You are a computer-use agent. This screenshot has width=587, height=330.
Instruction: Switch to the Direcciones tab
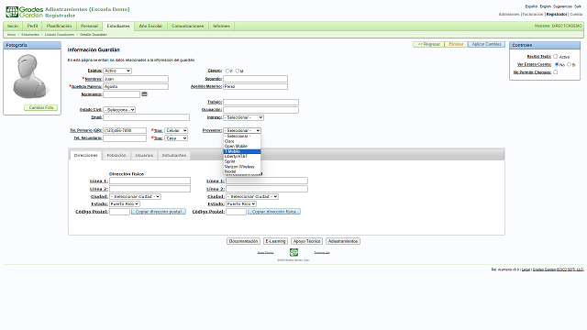[x=85, y=155]
